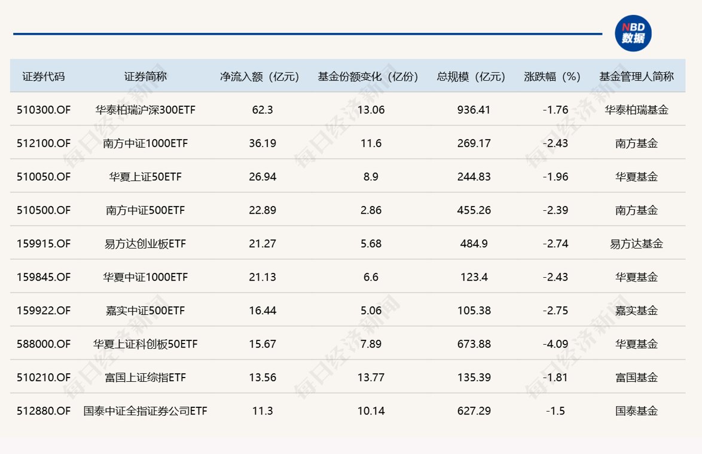
Task: Select fund name 华夏中证1000ETF
Action: pos(145,277)
